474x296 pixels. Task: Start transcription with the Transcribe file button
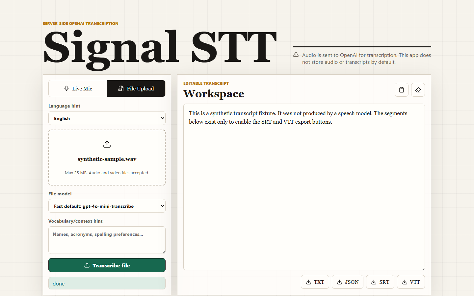pyautogui.click(x=107, y=265)
